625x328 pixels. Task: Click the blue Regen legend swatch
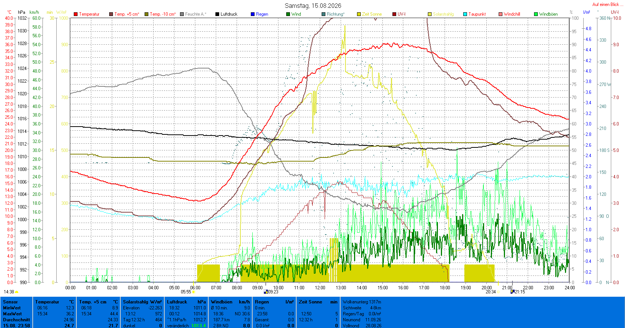253,14
